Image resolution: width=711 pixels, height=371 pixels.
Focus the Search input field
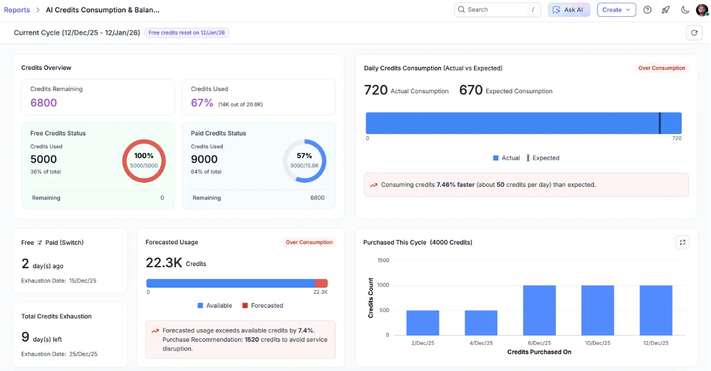pyautogui.click(x=497, y=9)
